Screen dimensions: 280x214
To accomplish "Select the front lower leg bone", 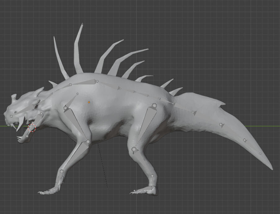I will [74, 157].
